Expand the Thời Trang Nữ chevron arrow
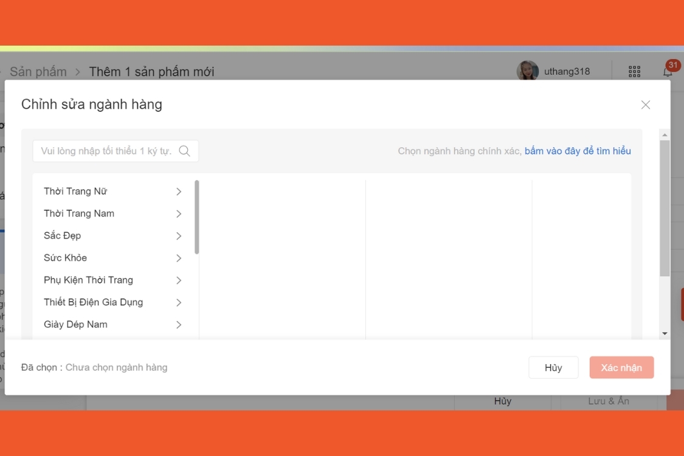684x456 pixels. 178,192
